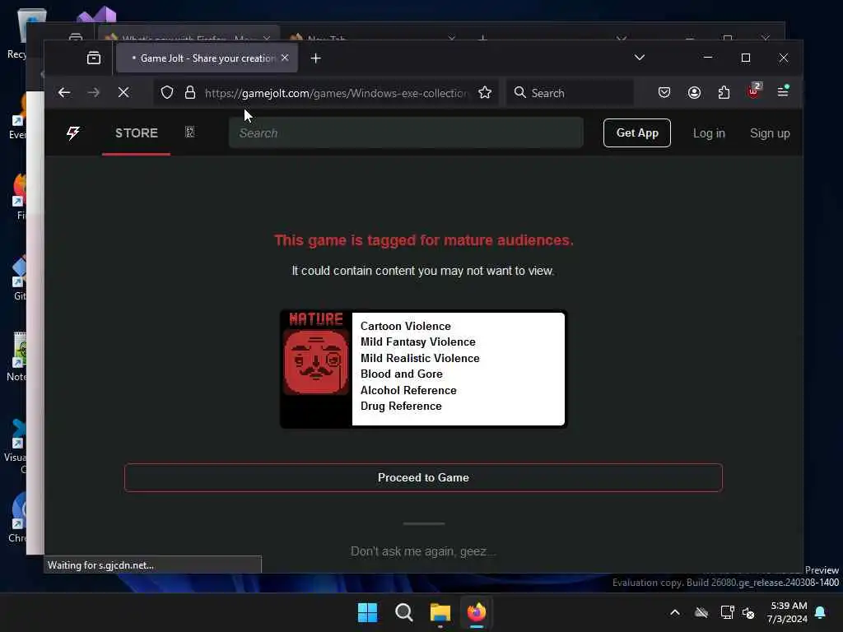Open the Sign up link
This screenshot has height=632, width=843.
click(x=770, y=133)
